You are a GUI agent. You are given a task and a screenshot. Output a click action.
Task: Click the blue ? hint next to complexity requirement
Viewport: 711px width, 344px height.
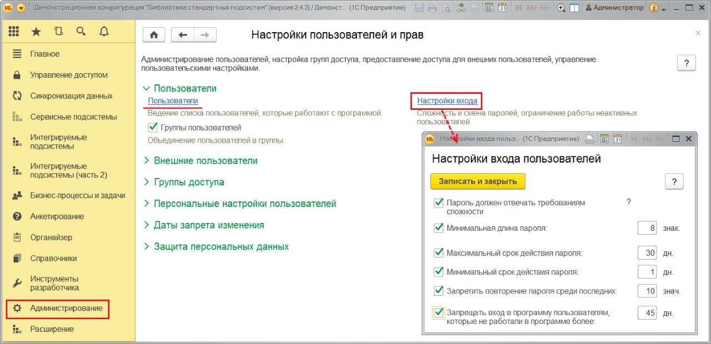point(629,202)
